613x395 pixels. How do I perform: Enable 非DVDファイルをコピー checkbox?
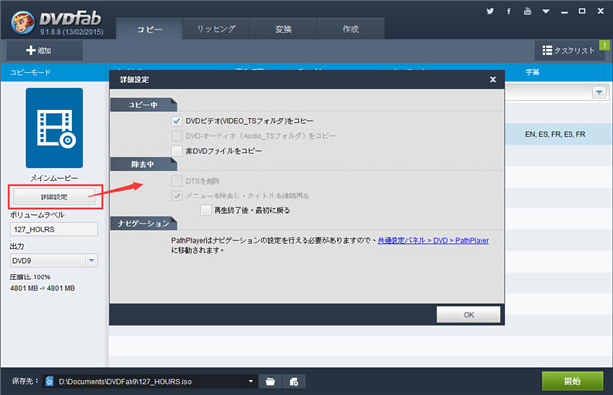coord(177,151)
